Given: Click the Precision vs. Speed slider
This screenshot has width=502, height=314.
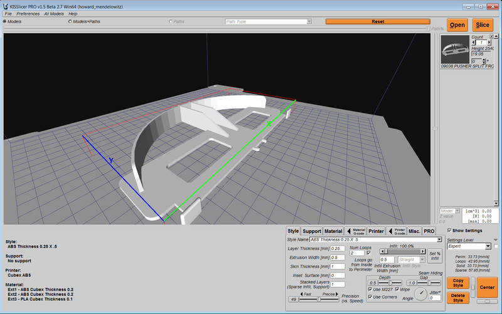Looking at the screenshot, I should 319,300.
